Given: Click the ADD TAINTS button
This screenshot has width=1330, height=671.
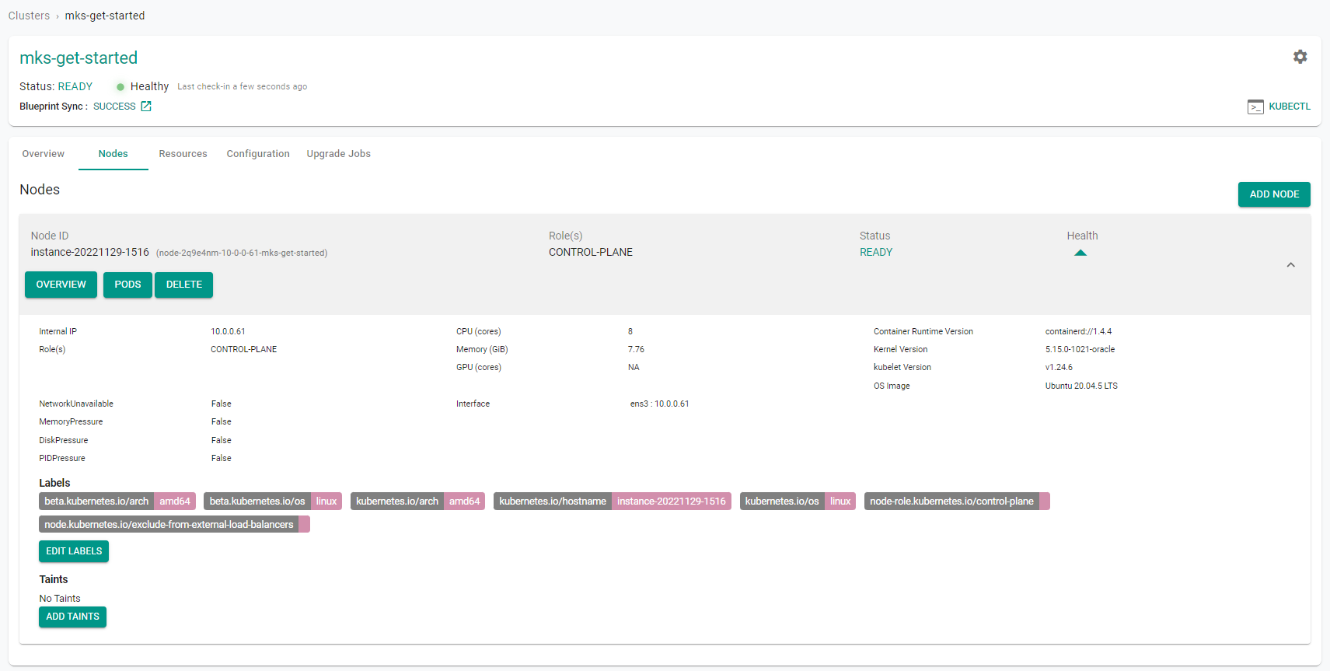Looking at the screenshot, I should coord(72,617).
